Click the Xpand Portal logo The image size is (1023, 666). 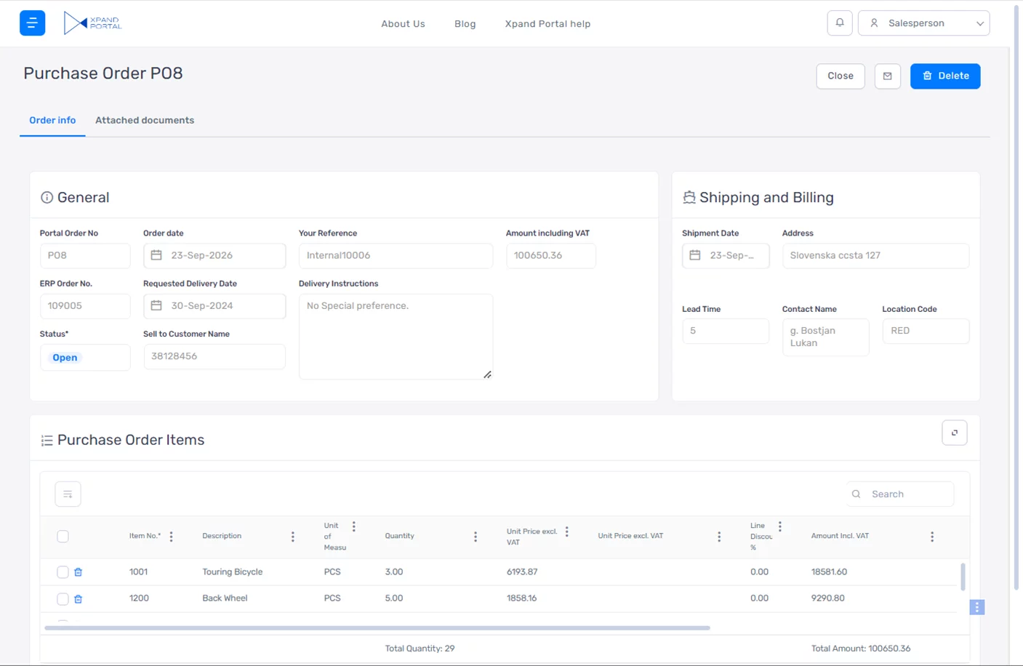tap(93, 23)
